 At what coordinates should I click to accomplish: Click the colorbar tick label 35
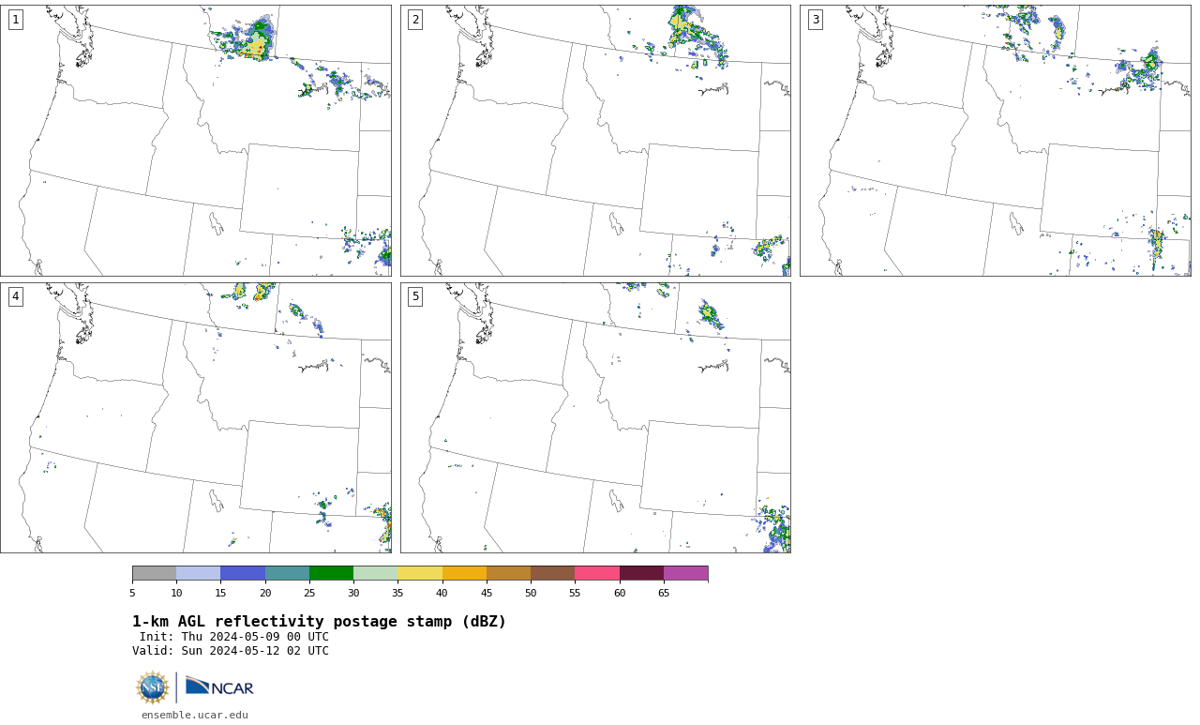(397, 593)
